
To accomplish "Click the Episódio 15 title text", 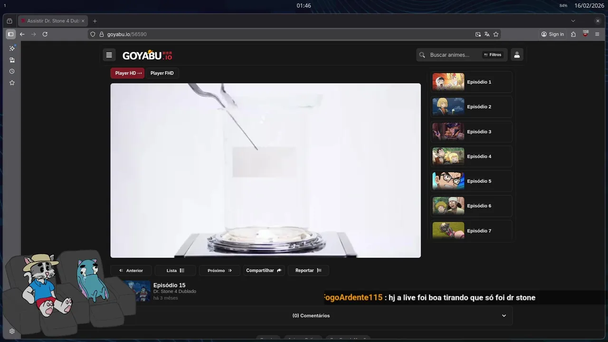I will [169, 285].
